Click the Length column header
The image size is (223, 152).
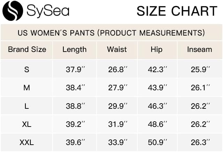[74, 50]
